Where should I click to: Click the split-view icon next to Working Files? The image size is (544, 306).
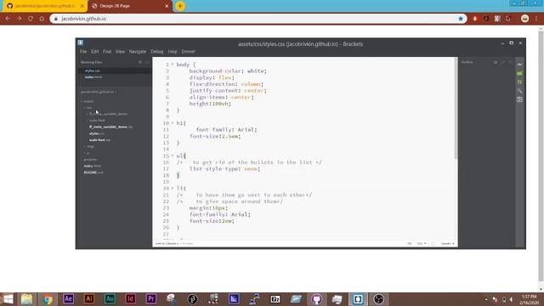[147, 62]
